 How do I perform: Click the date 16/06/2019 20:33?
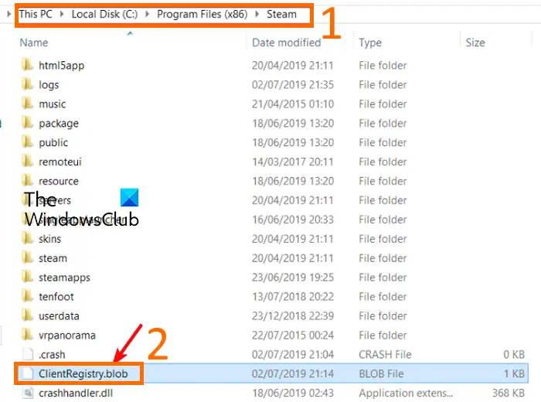click(x=293, y=220)
